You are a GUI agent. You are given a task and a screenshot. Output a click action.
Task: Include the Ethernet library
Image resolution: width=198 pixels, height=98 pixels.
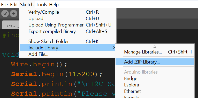click(155, 91)
